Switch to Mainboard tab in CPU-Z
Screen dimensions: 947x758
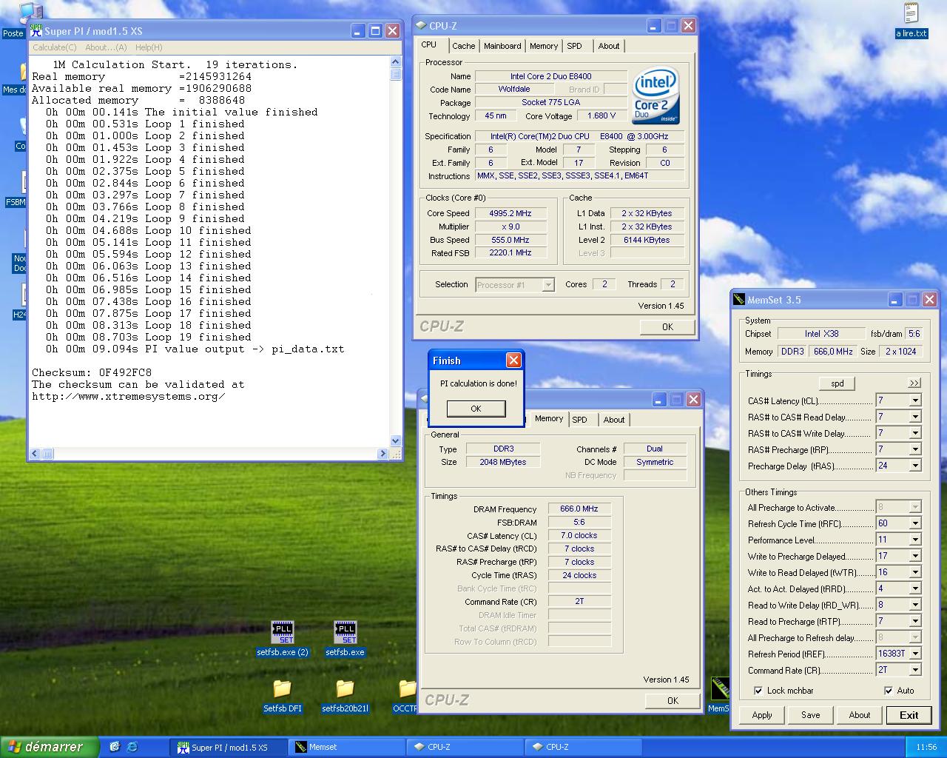pyautogui.click(x=502, y=46)
